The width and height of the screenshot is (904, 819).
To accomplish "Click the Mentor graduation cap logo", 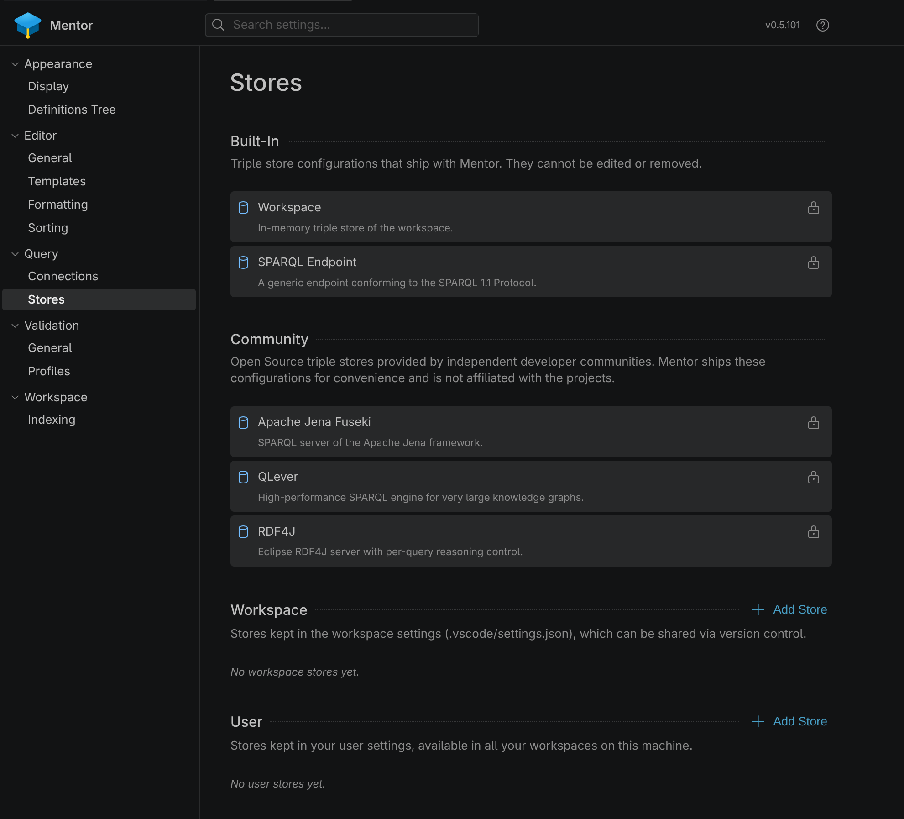I will (28, 25).
